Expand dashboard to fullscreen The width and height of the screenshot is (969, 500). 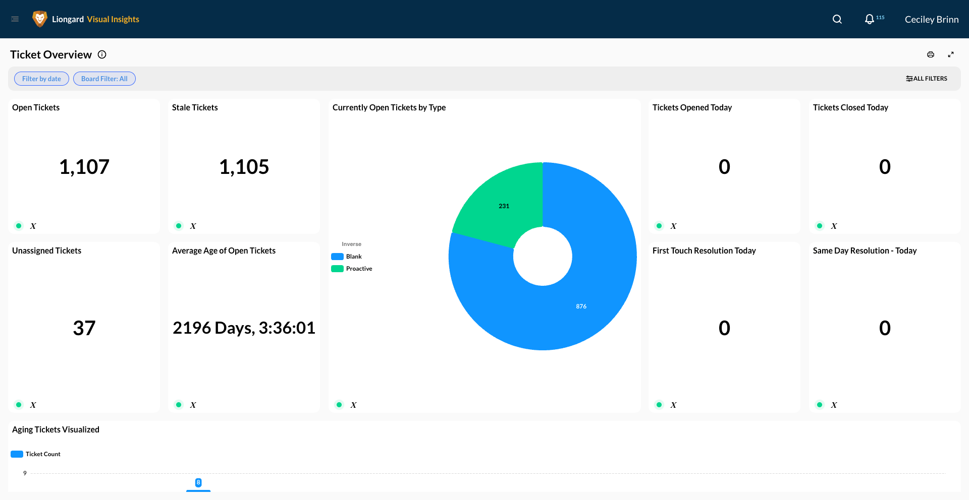951,54
